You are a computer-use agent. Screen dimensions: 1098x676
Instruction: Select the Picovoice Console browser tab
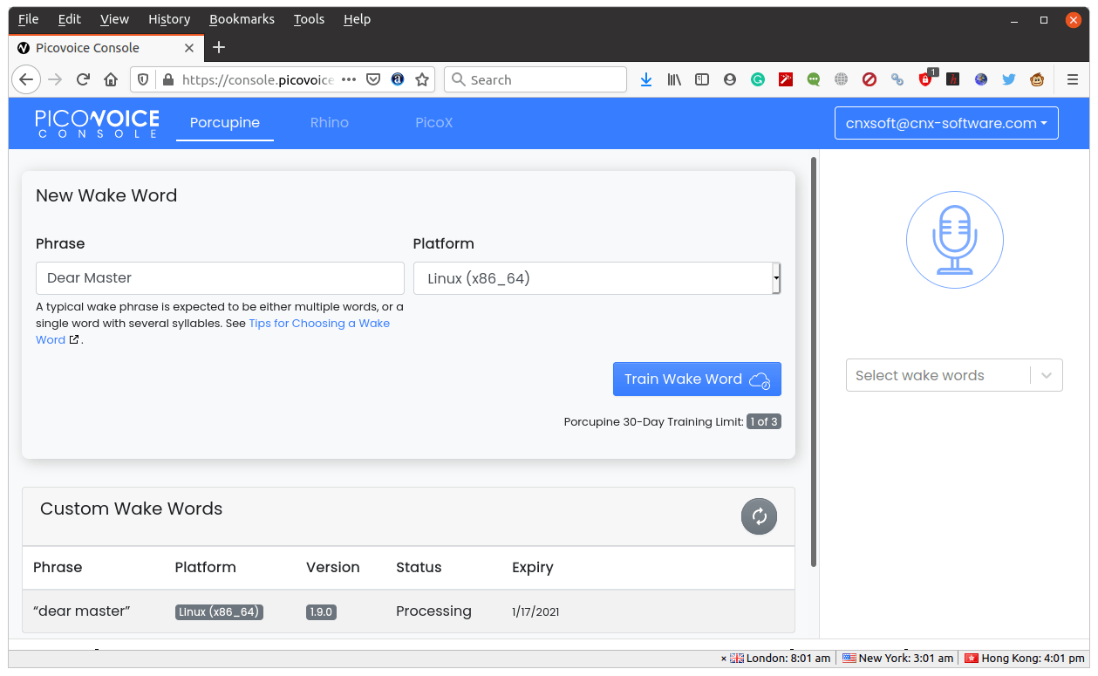tap(106, 48)
